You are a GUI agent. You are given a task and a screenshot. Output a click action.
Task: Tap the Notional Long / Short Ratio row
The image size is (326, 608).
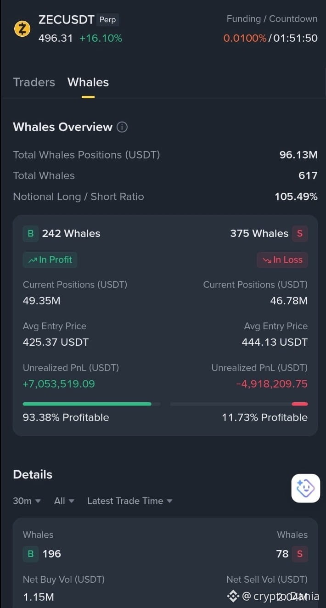[165, 197]
